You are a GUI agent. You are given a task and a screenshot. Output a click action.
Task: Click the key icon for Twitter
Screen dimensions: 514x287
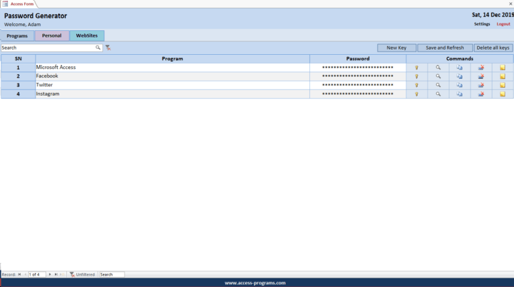(417, 85)
